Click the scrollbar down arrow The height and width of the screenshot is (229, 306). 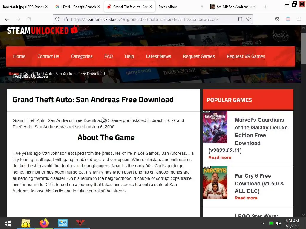(x=303, y=215)
